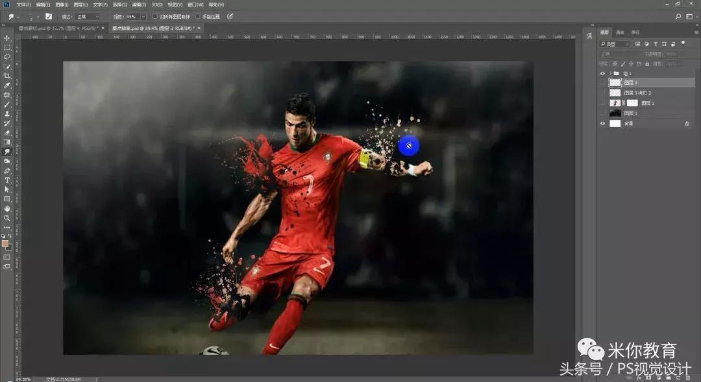Select the History Brush tool
Viewport: 701px width, 382px height.
[x=6, y=124]
